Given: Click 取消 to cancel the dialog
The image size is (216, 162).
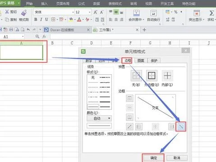Looking at the screenshot, I should (x=177, y=158).
